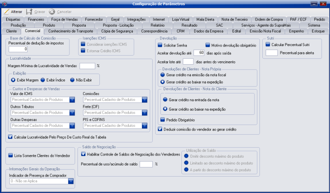Enable Lista Somente Clientes do Vendedor
Viewport: 330px width, 193px height.
click(10, 156)
